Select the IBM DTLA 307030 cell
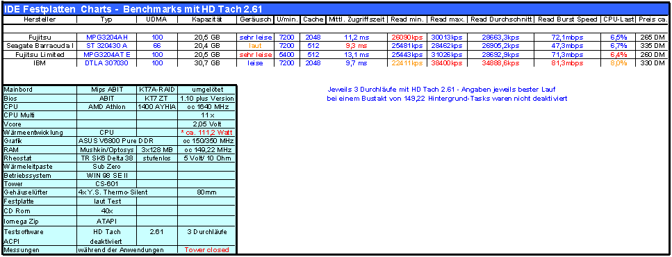Viewport: 672px width, 257px height. point(107,63)
